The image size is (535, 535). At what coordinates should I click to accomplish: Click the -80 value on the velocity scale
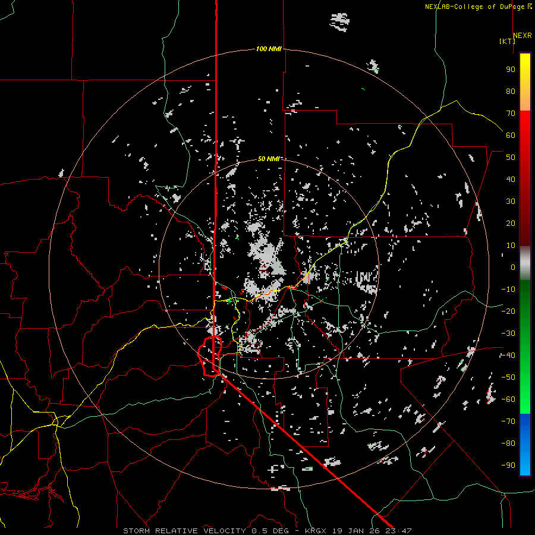click(x=508, y=443)
